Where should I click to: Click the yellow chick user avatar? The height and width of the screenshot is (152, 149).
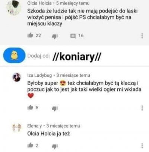(x=14, y=56)
